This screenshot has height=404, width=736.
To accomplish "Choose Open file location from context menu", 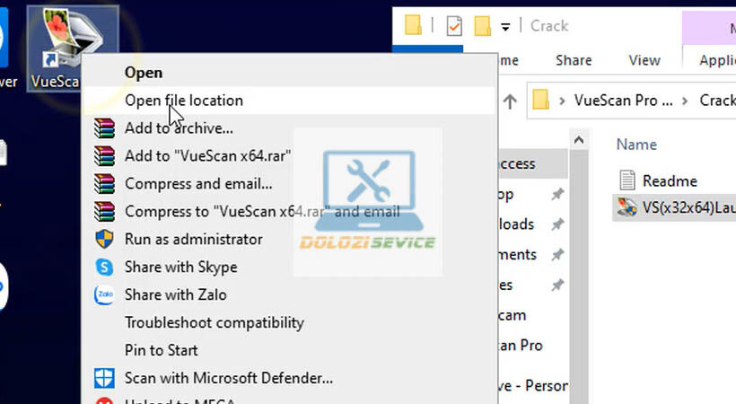I will (183, 101).
